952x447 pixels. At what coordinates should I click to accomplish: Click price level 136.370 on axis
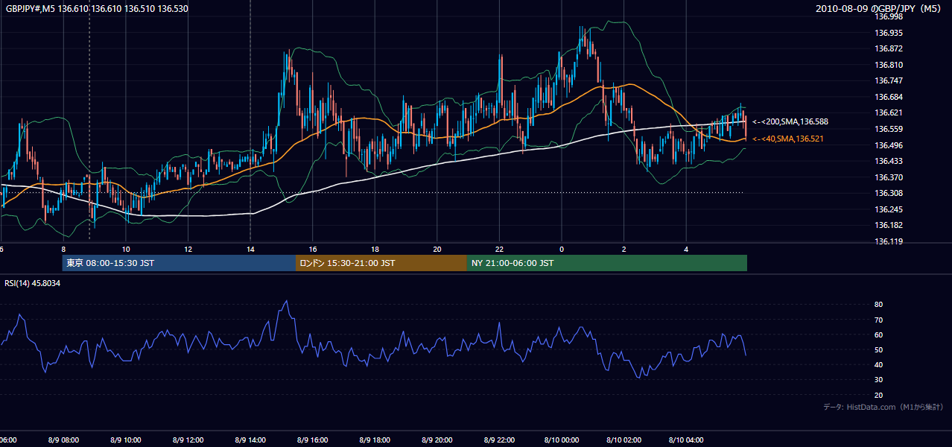click(x=889, y=177)
